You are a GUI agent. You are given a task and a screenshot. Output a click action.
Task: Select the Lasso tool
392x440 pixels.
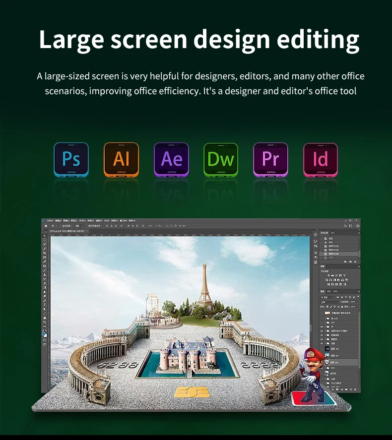click(44, 244)
